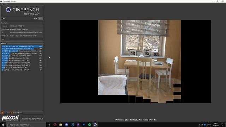Open the Help menu
The height and width of the screenshot is (127, 226).
click(x=6, y=4)
